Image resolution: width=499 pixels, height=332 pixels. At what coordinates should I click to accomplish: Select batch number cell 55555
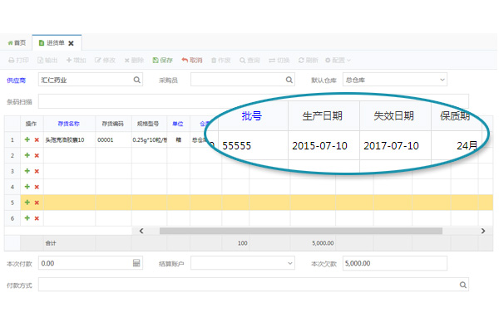click(254, 145)
